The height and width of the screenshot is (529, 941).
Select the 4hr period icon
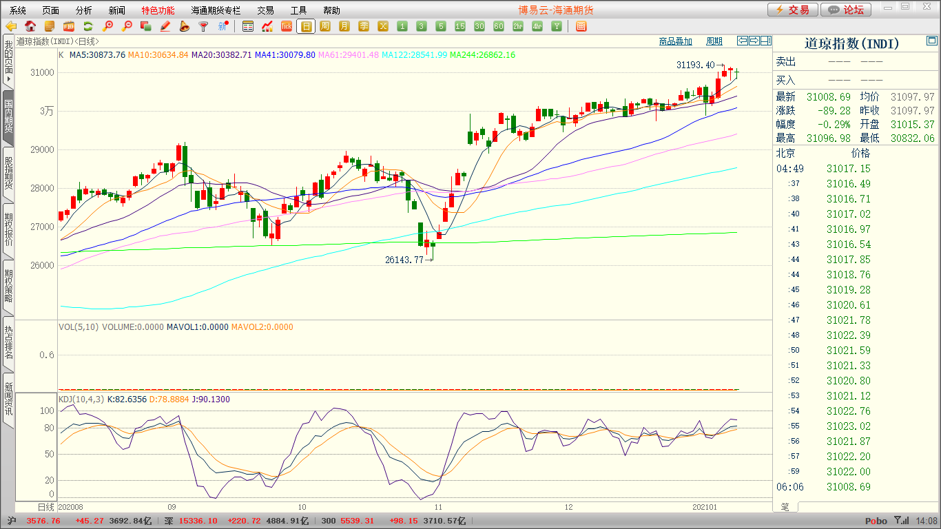point(537,26)
